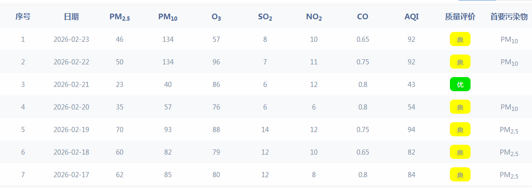Image resolution: width=532 pixels, height=188 pixels.
Task: Click the NO2 column header
Action: 314,17
